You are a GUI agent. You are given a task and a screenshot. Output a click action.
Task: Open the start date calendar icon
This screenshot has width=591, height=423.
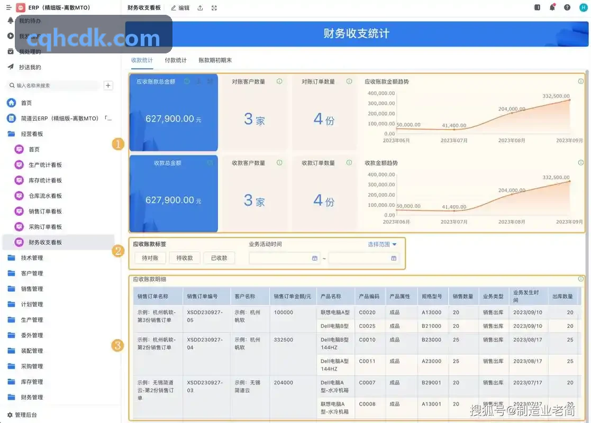(x=315, y=258)
